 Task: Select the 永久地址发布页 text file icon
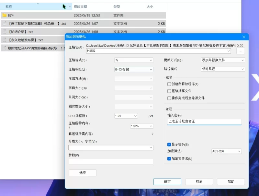click(4, 40)
